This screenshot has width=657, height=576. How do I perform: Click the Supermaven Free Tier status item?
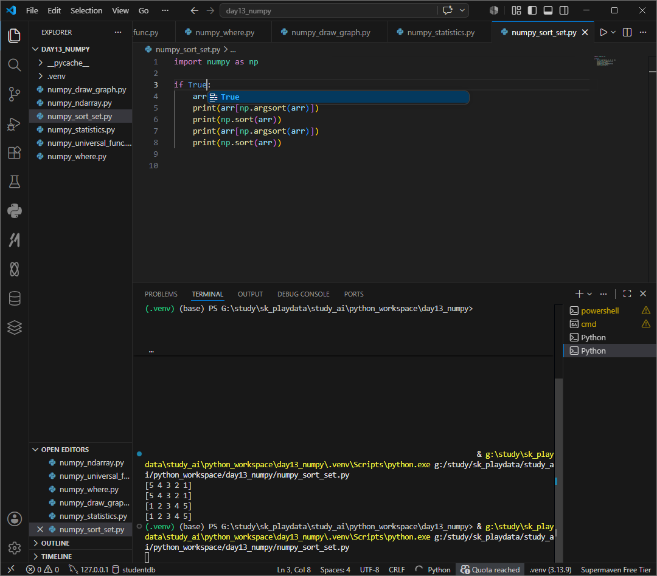coord(616,570)
